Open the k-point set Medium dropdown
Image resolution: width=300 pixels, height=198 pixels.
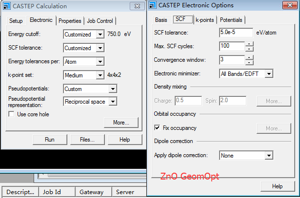100,75
